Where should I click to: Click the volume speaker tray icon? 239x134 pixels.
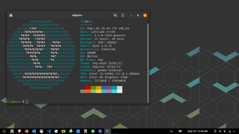(x=225, y=131)
